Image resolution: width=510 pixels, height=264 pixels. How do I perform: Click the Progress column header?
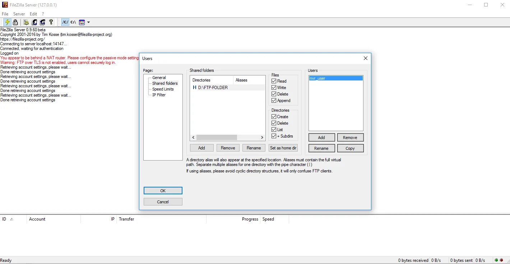point(233,219)
